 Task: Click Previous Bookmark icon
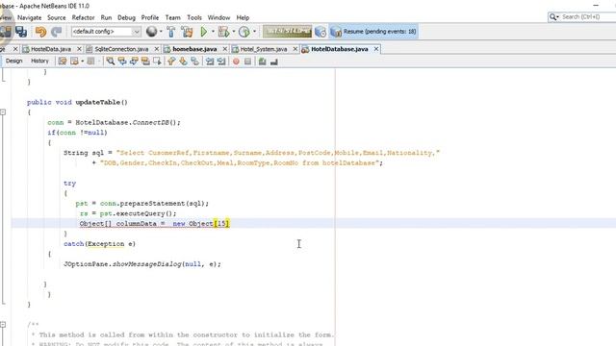pos(171,62)
